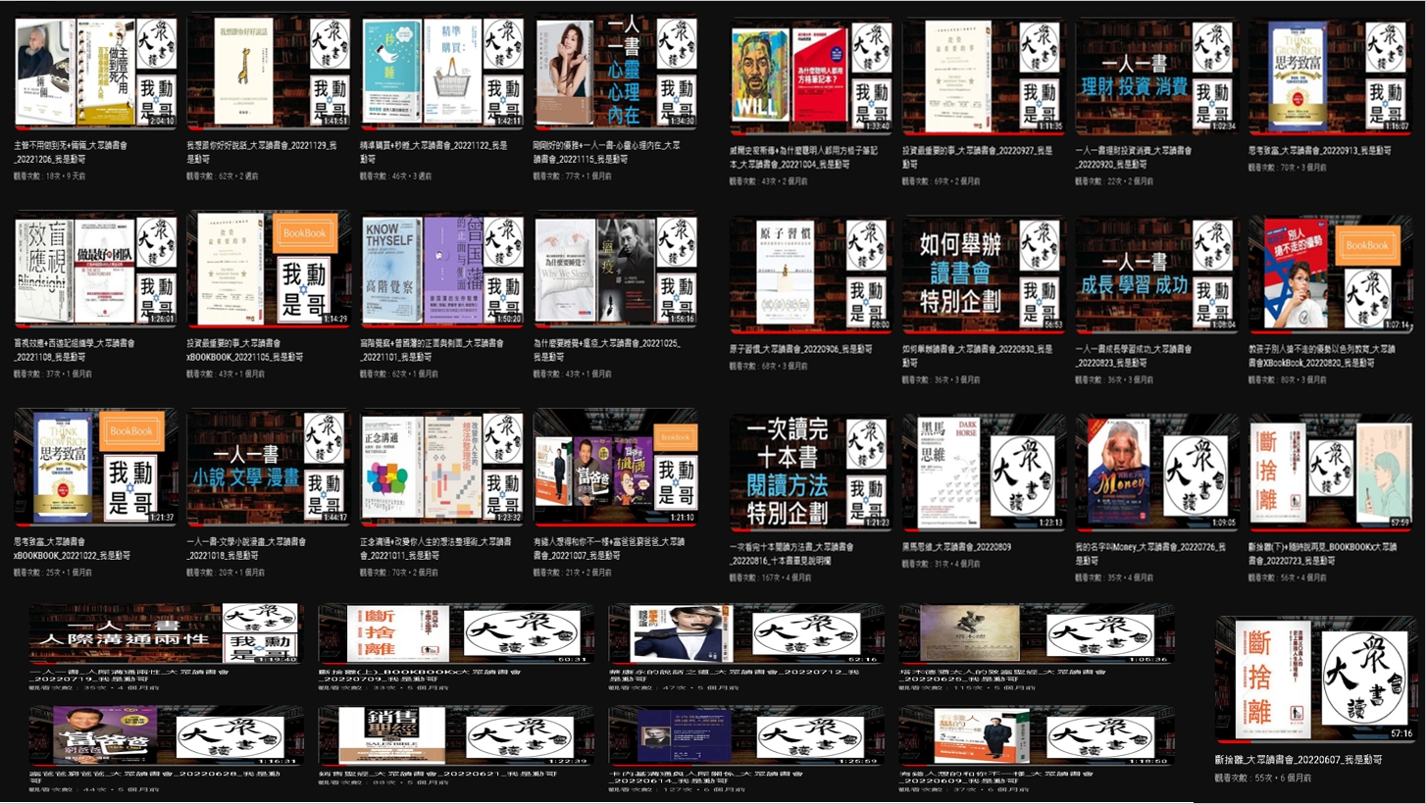Image resolution: width=1426 pixels, height=804 pixels.
Task: Play the 一人一書 成長學習成功 thumbnail
Action: click(1156, 273)
